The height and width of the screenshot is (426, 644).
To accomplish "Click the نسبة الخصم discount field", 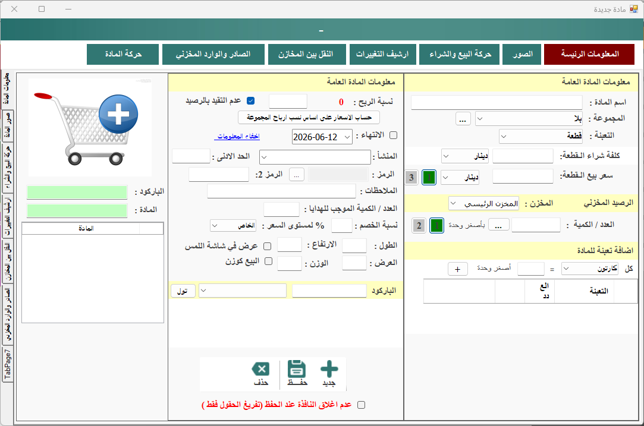I will (x=342, y=226).
